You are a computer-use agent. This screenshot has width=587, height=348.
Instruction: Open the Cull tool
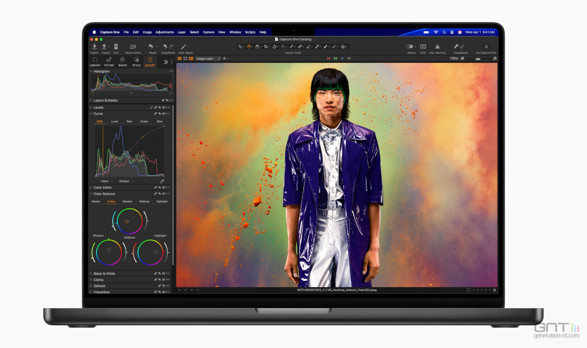(116, 47)
